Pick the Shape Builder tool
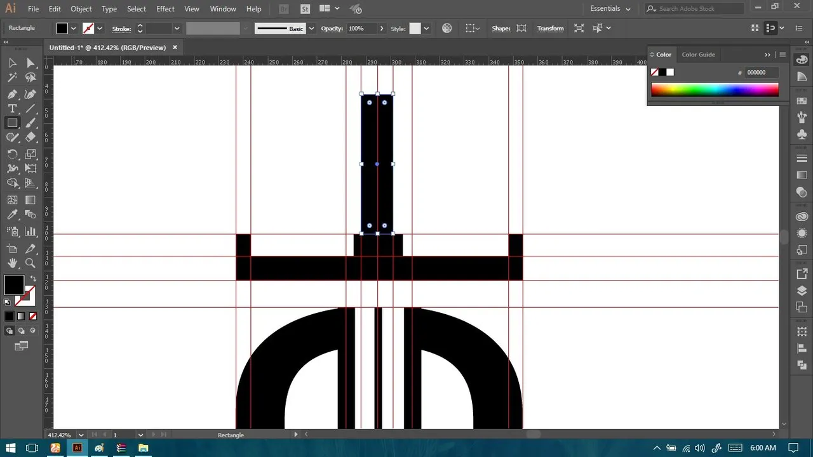This screenshot has height=457, width=813. point(12,183)
